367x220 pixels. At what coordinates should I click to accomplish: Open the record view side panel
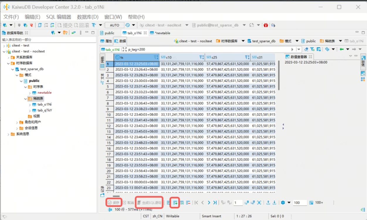[102, 191]
